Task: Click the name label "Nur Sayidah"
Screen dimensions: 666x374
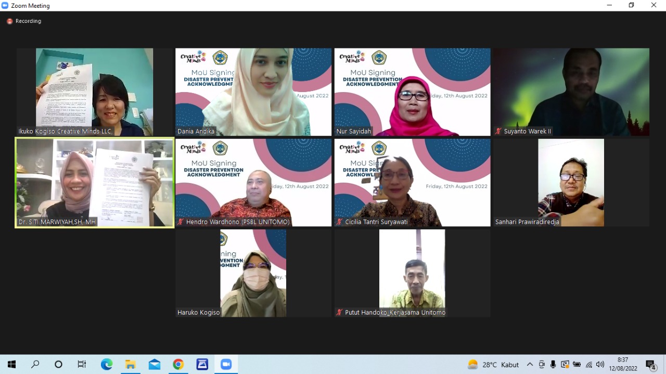Action: click(354, 132)
